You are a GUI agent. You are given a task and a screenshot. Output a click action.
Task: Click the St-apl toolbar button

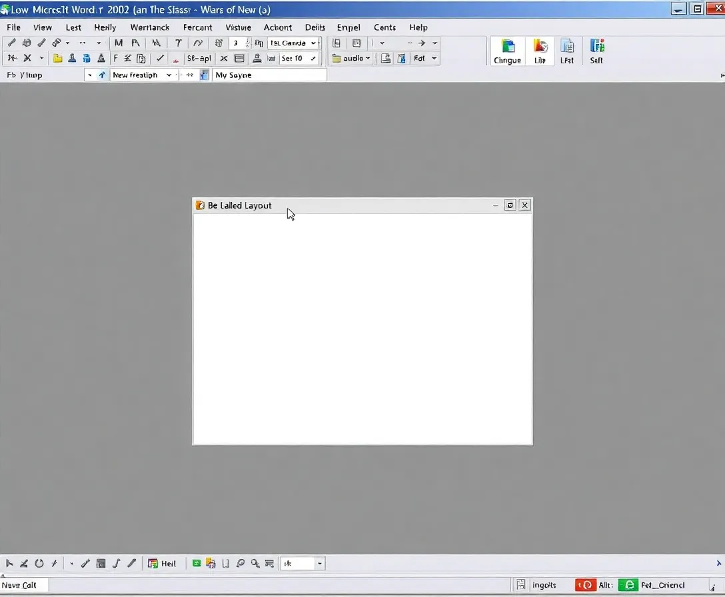click(199, 58)
